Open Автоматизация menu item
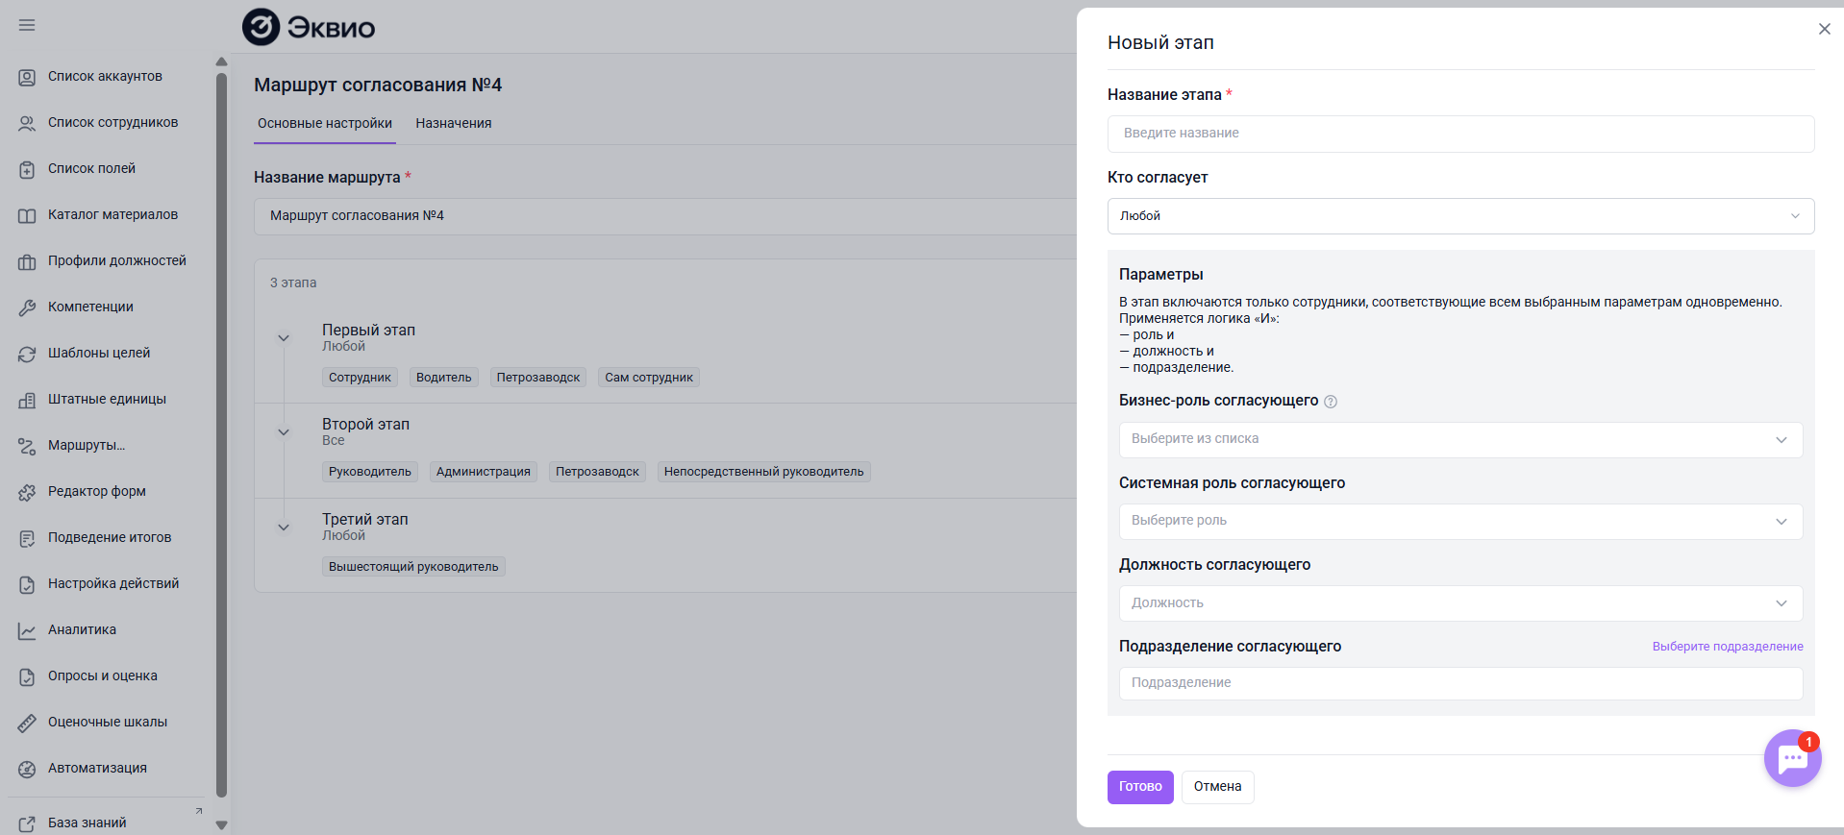The width and height of the screenshot is (1844, 835). [97, 768]
